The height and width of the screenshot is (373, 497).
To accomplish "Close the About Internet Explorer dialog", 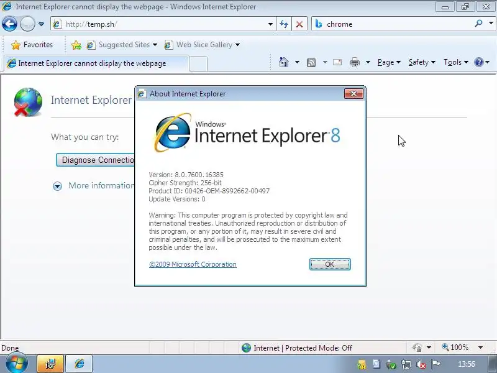I will click(x=353, y=94).
